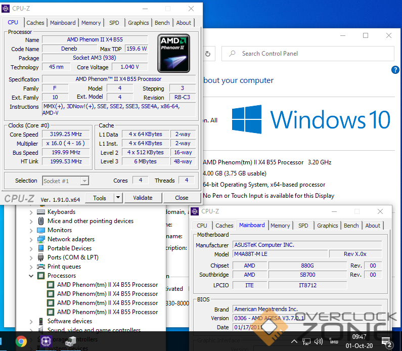Viewport: 402px width, 351px height.
Task: Click the Close button in CPU-Z footer
Action: click(x=182, y=198)
